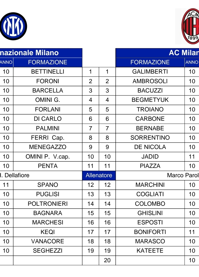Select the blue Allenatore cell
Image resolution: width=199 pixels, height=277 pixels.
pyautogui.click(x=99, y=175)
